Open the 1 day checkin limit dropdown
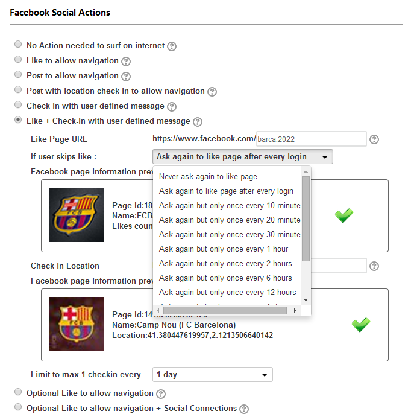 (x=212, y=375)
